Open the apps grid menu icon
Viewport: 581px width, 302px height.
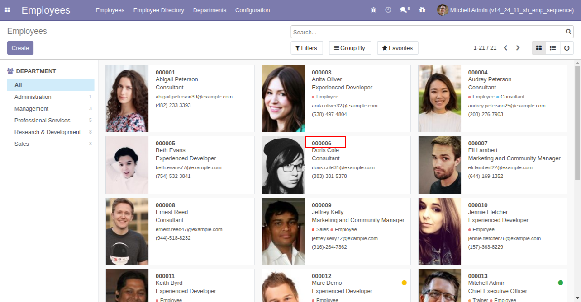coord(7,10)
